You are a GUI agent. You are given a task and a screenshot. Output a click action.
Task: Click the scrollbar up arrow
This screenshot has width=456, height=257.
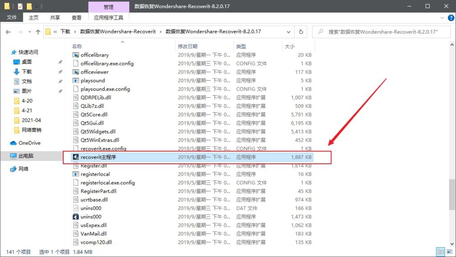coord(452,45)
